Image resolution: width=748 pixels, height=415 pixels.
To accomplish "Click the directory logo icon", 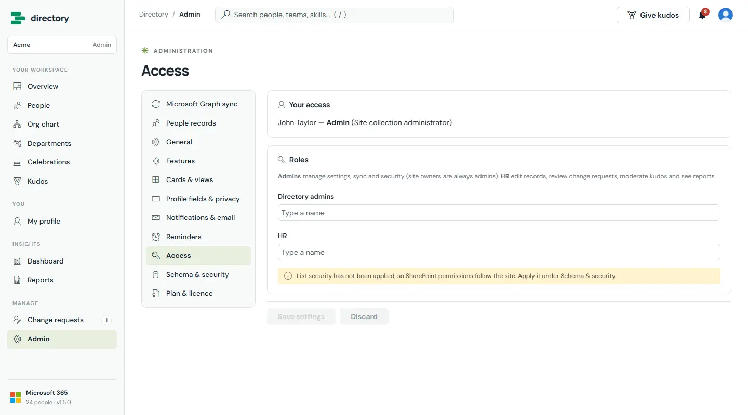I will coord(18,18).
